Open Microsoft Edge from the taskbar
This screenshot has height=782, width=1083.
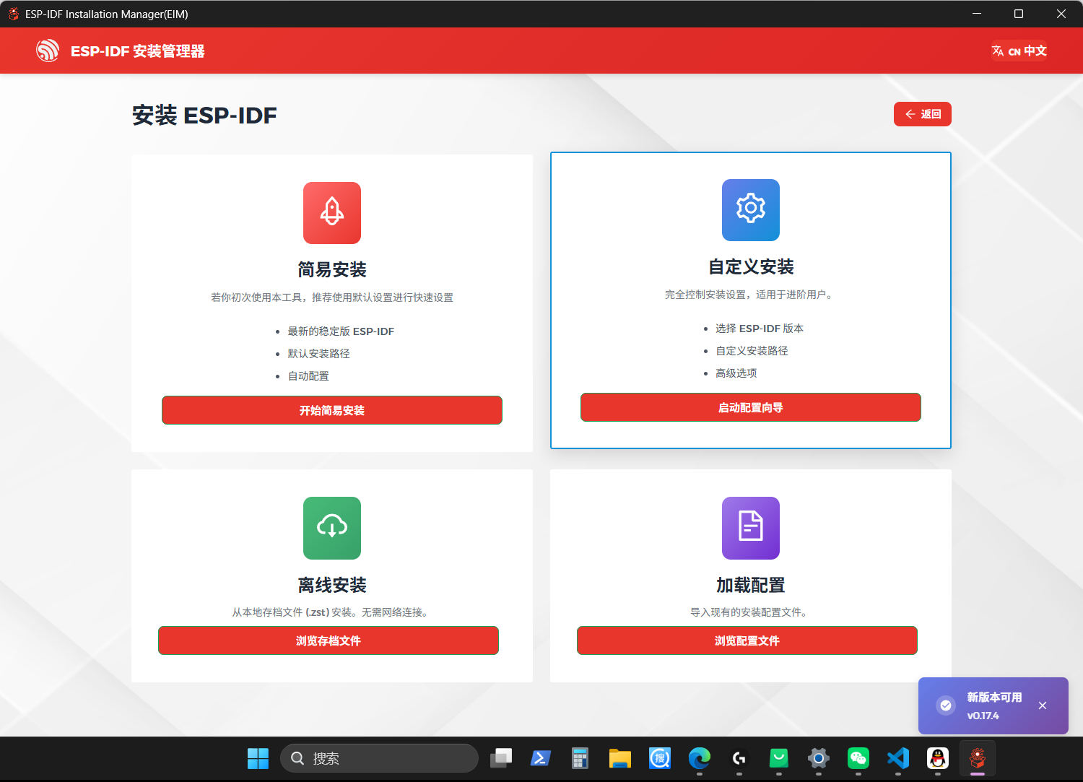tap(700, 758)
